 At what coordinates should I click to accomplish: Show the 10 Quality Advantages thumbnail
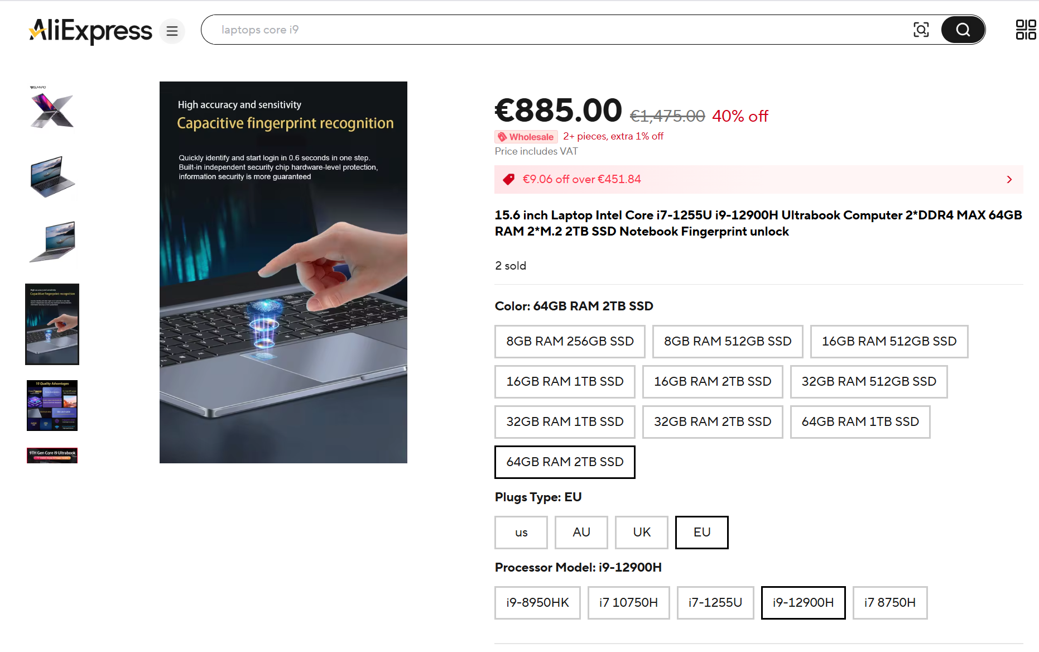52,405
